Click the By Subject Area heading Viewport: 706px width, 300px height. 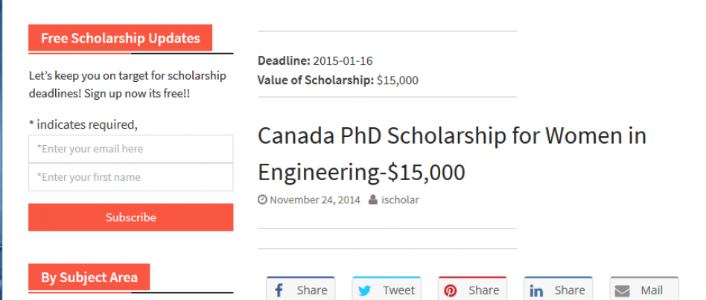pos(89,277)
